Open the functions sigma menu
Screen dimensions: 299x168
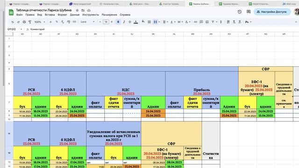coord(221,22)
